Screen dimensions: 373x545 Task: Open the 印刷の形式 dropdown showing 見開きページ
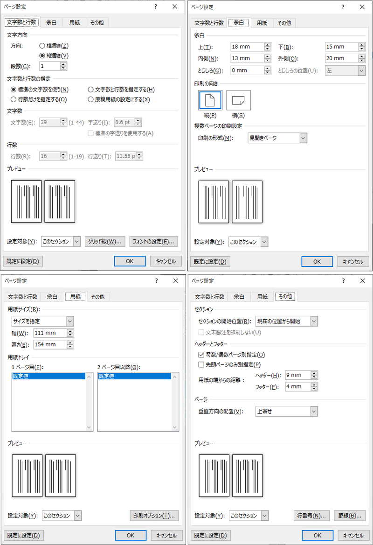click(277, 138)
